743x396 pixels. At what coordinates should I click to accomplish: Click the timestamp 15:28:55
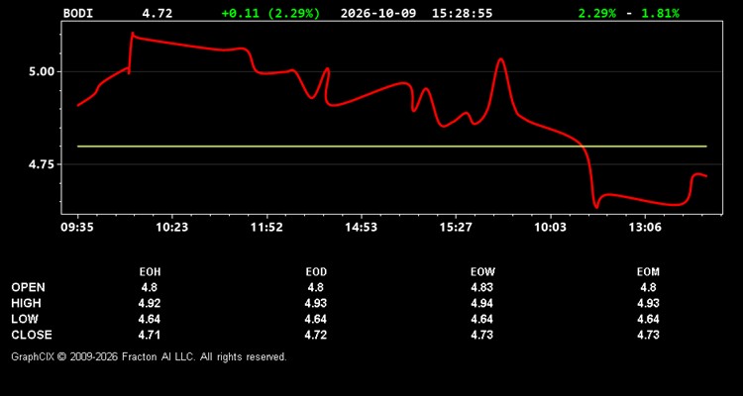tap(462, 13)
